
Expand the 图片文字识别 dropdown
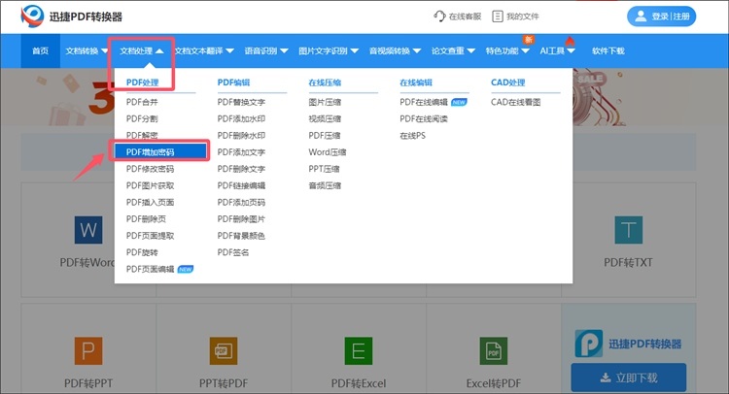click(x=329, y=50)
